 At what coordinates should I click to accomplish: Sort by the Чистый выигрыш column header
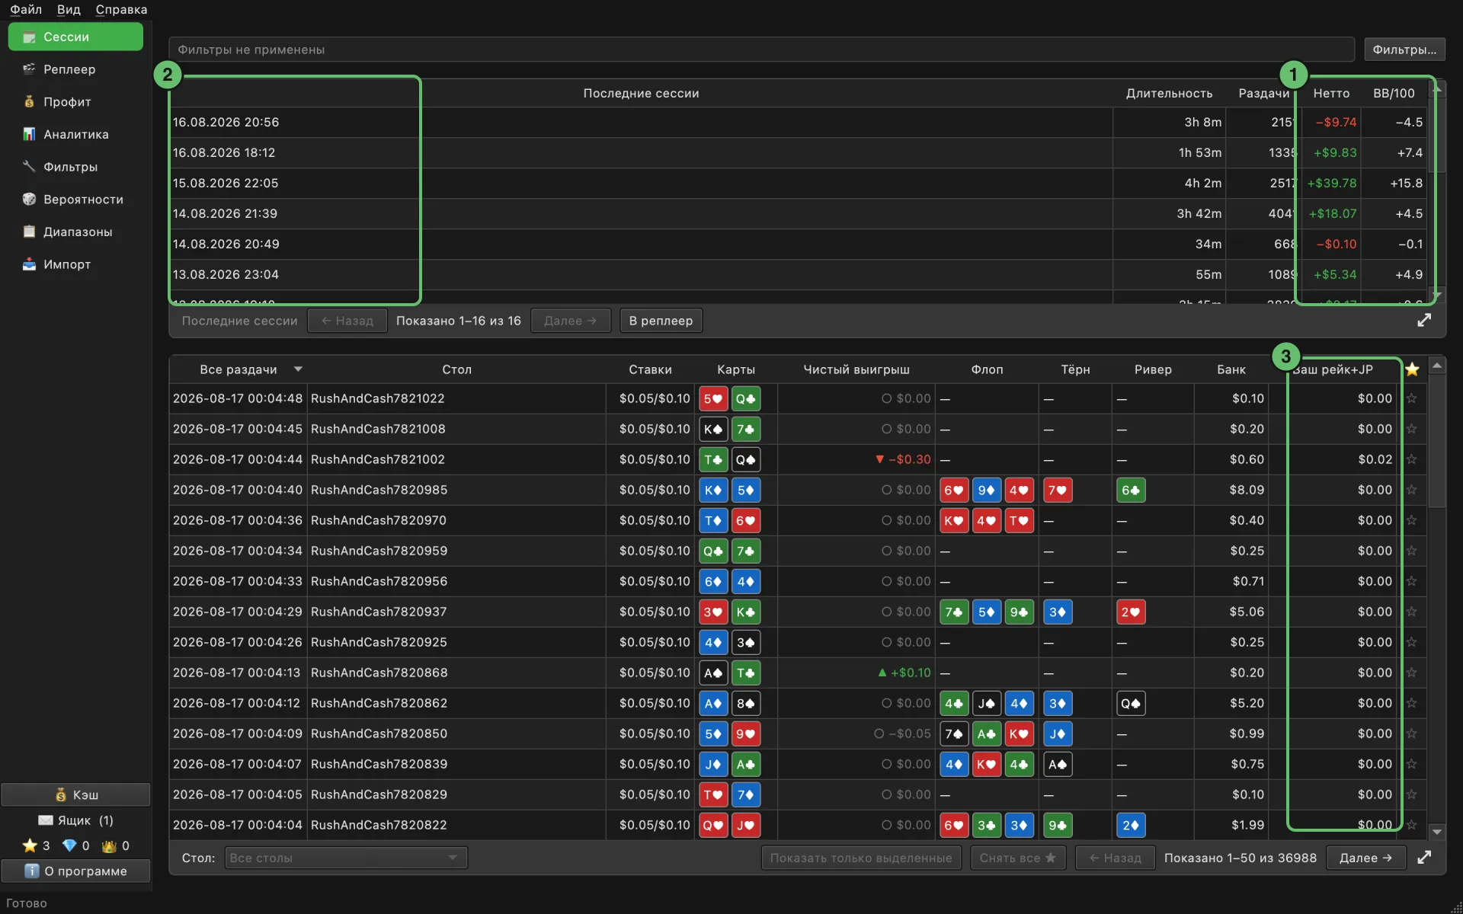(x=856, y=369)
